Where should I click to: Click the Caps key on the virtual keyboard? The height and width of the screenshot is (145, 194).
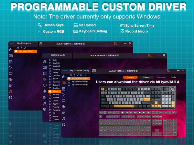[x=102, y=127]
